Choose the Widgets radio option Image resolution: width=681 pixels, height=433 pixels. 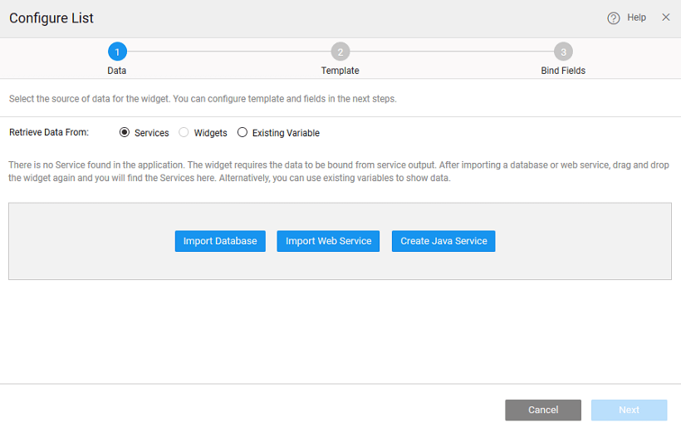pyautogui.click(x=184, y=132)
